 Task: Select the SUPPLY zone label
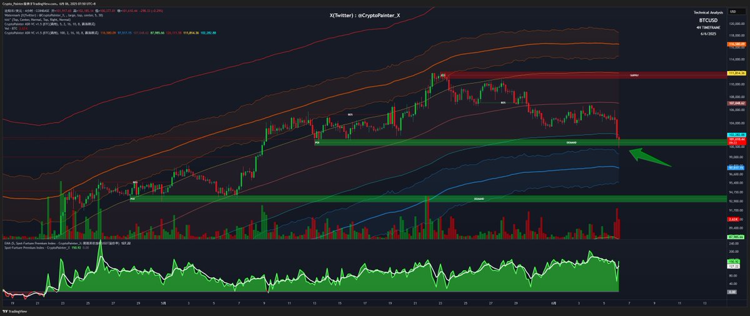coord(634,76)
